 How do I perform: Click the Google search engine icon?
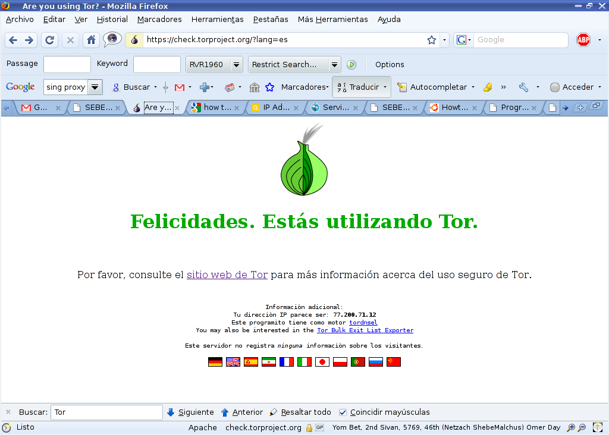pyautogui.click(x=461, y=40)
